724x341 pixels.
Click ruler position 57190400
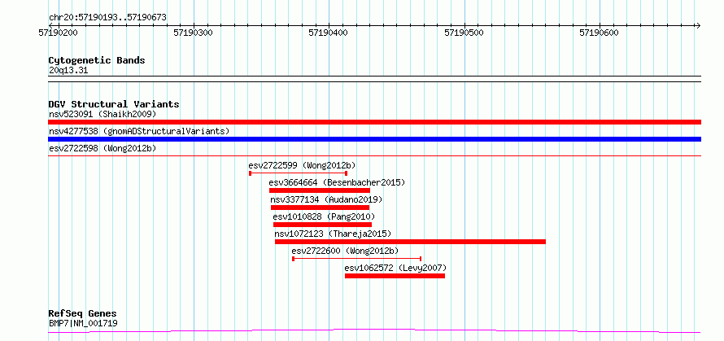(x=329, y=33)
